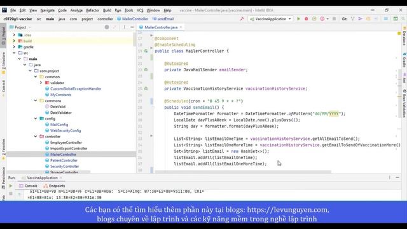Open EmployeeController in project tree
Screen dimensions: 407x229
tap(66, 142)
